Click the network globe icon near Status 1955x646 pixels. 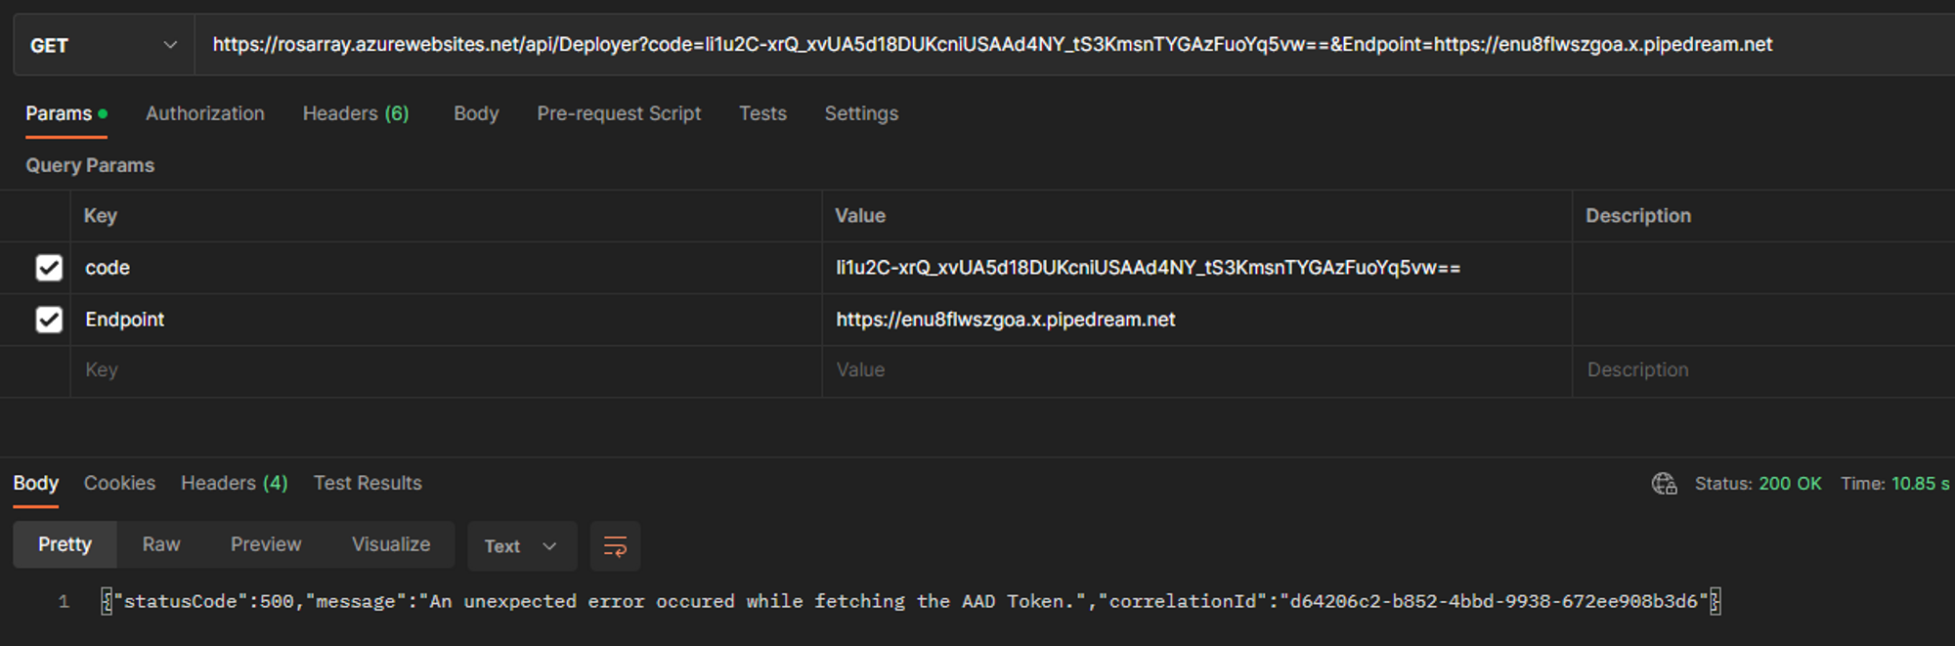(x=1664, y=484)
